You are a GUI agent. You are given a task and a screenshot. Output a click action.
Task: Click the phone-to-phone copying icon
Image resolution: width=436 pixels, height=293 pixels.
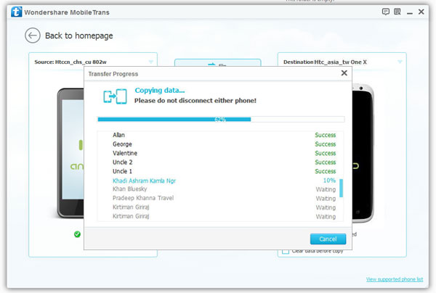click(x=115, y=96)
